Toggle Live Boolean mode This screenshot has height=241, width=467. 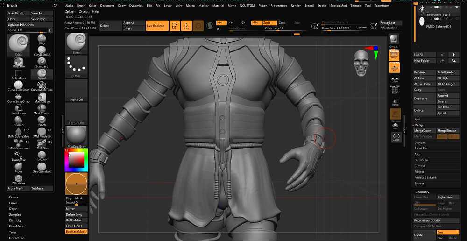click(157, 26)
